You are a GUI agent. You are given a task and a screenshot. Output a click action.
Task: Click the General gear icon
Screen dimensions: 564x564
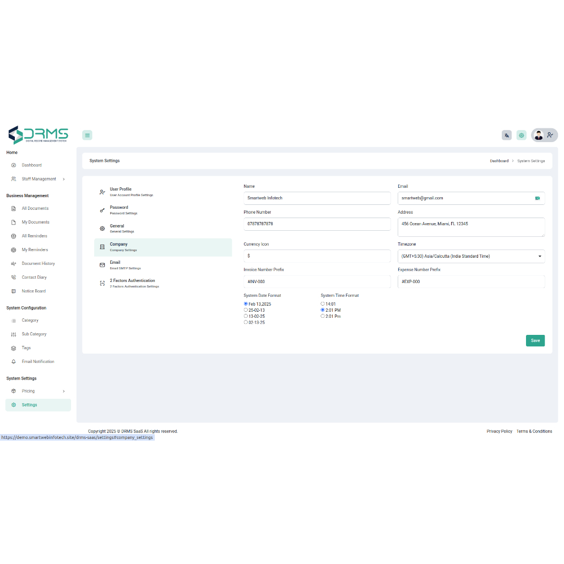pos(102,229)
